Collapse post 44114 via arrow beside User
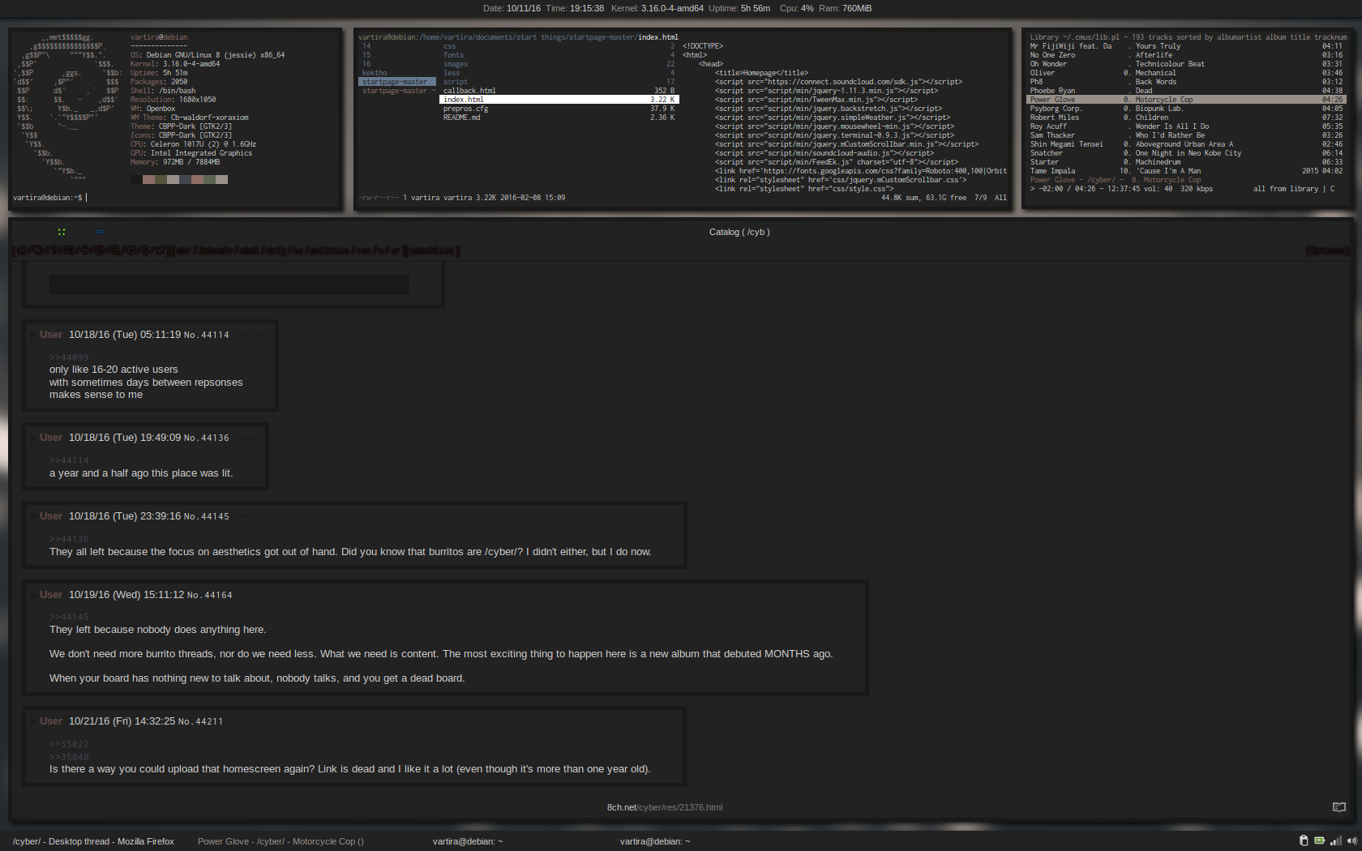The image size is (1362, 851). 33,335
